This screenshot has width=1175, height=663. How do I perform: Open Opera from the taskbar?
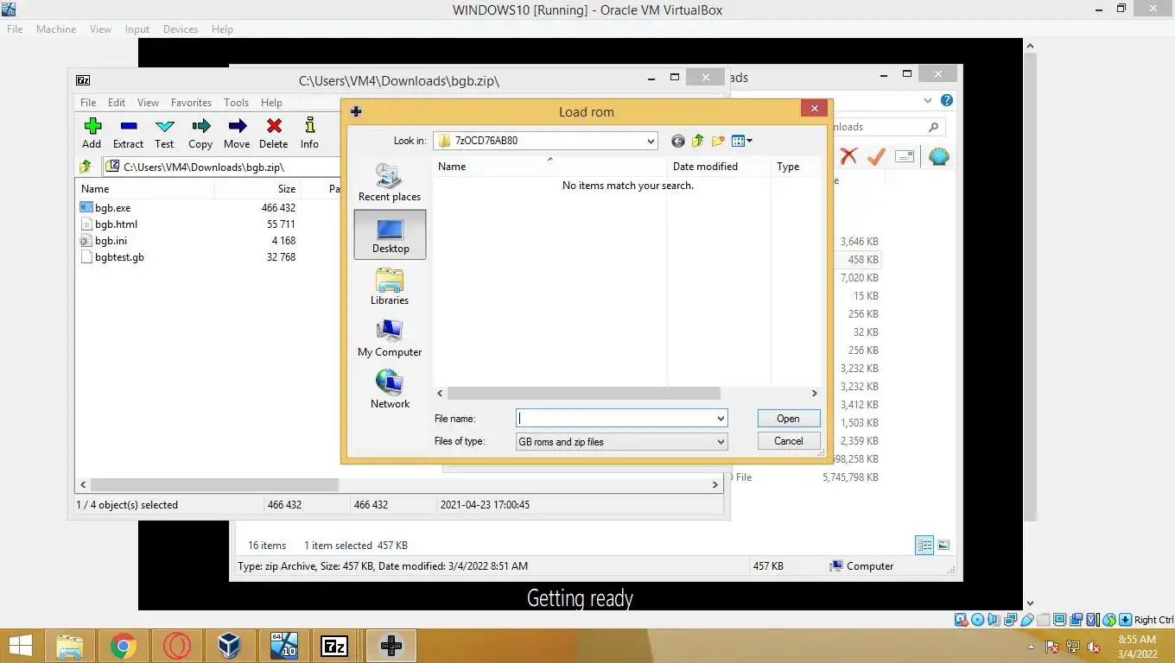(176, 646)
